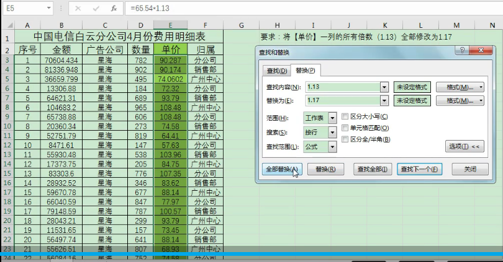Click the quantity cell 157
The width and height of the screenshot is (503, 262).
140,230
